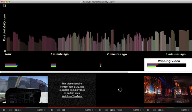Click the 'Now' axis label

point(8,54)
